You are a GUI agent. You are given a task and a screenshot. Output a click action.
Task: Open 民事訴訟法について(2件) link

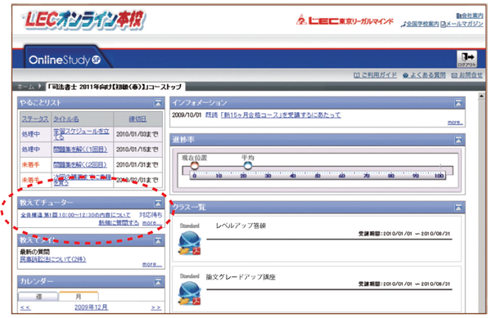click(52, 259)
